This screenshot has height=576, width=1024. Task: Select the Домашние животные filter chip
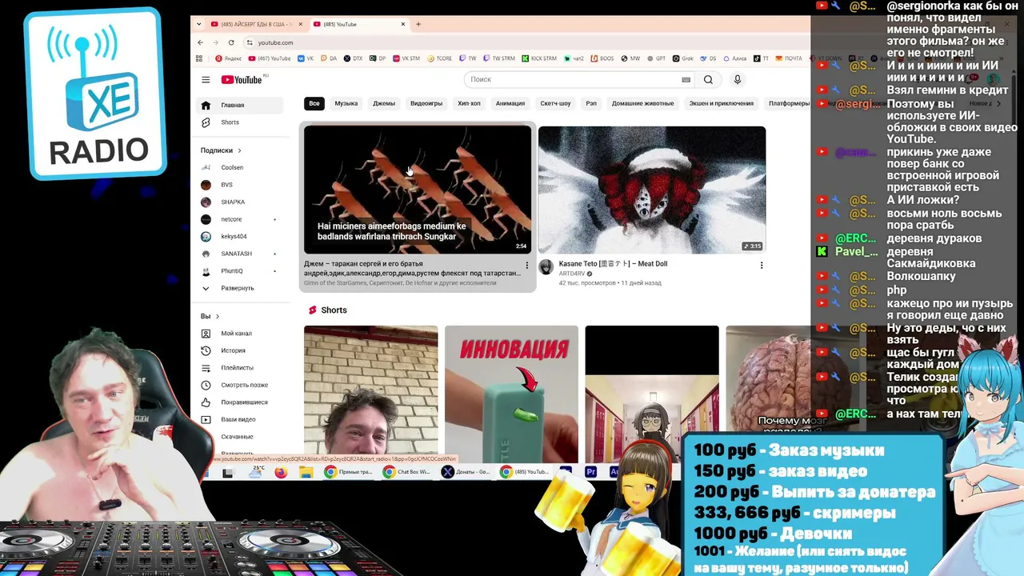(643, 103)
